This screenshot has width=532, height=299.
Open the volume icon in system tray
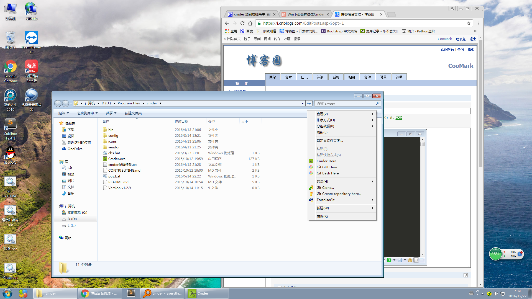496,293
